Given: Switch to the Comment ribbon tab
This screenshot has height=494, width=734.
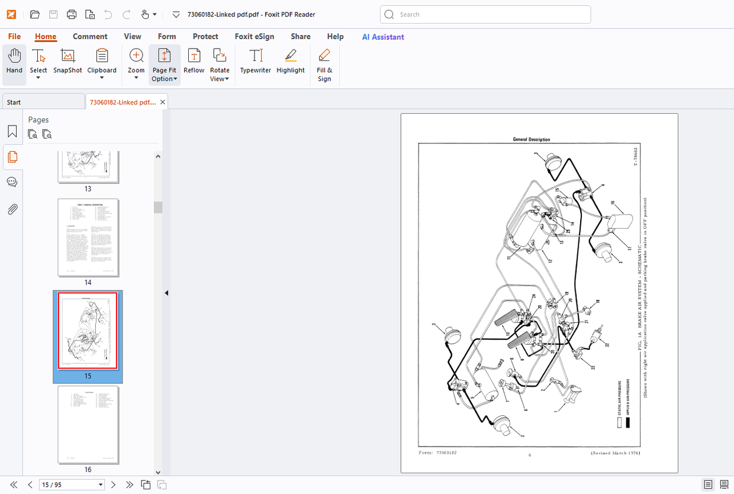Looking at the screenshot, I should click(x=90, y=37).
